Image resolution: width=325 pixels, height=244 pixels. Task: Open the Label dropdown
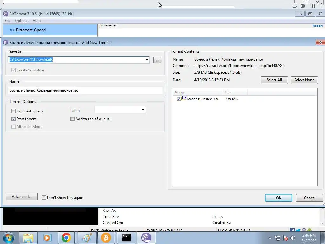[x=143, y=110]
